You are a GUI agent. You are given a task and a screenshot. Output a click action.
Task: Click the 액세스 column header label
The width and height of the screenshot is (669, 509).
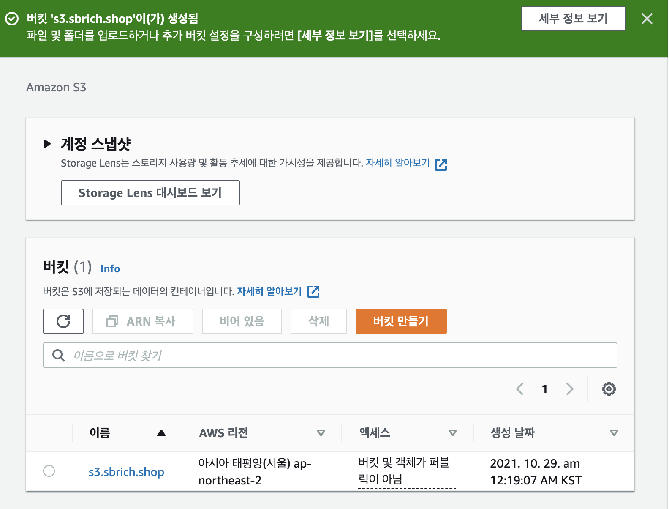tap(375, 433)
